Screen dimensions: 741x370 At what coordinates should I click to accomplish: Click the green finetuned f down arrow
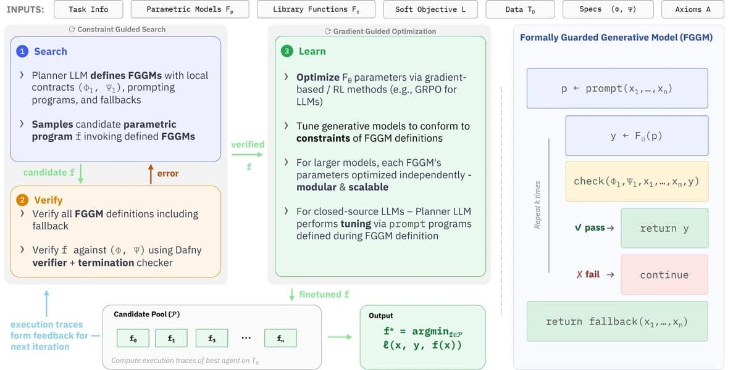coord(292,294)
